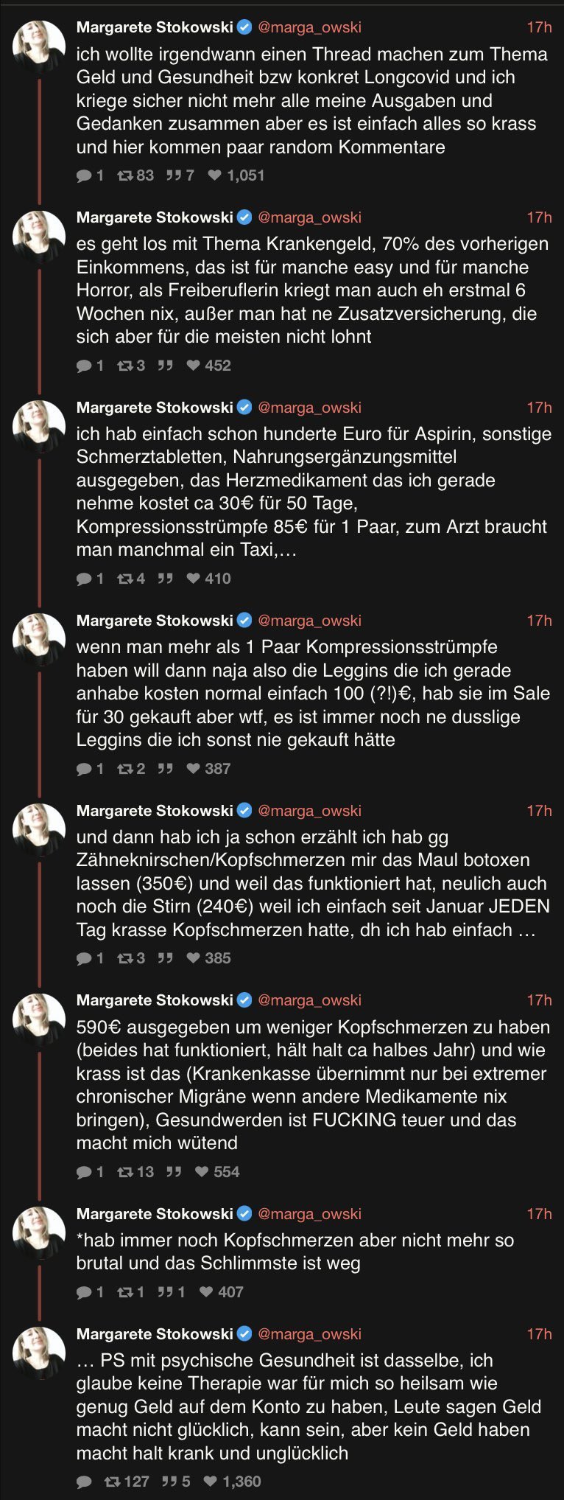The image size is (564, 1500).
Task: Retweet the last tweet with 127 retweets
Action: (x=113, y=1482)
